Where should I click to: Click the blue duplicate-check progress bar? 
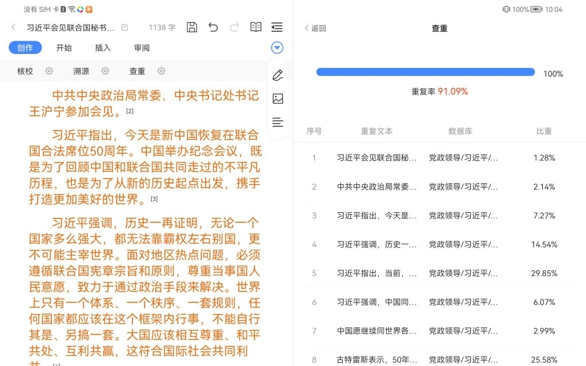tap(425, 73)
